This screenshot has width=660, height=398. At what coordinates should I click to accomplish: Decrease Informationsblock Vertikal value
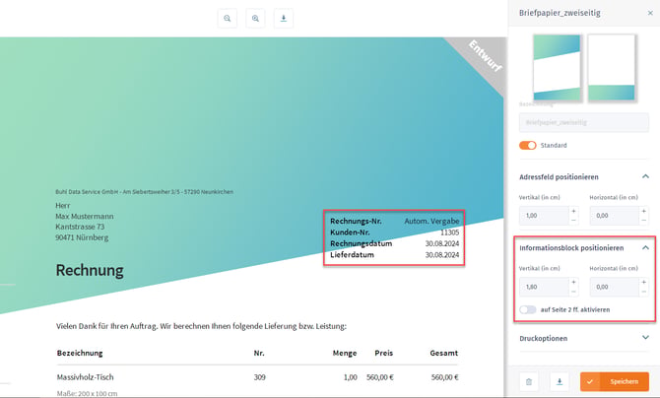573,292
